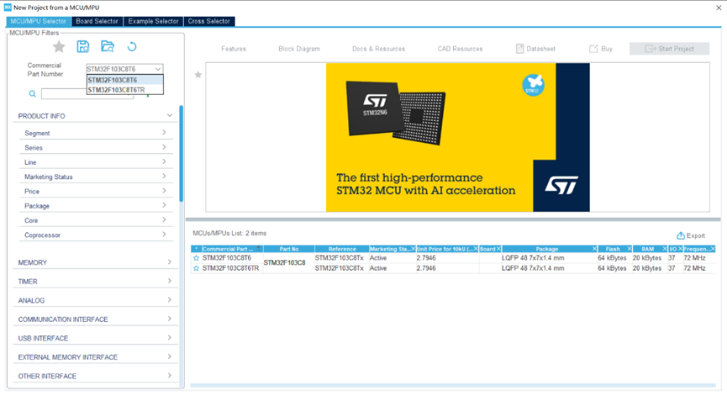This screenshot has width=727, height=396.
Task: Remove the Board column via X
Action: point(499,249)
